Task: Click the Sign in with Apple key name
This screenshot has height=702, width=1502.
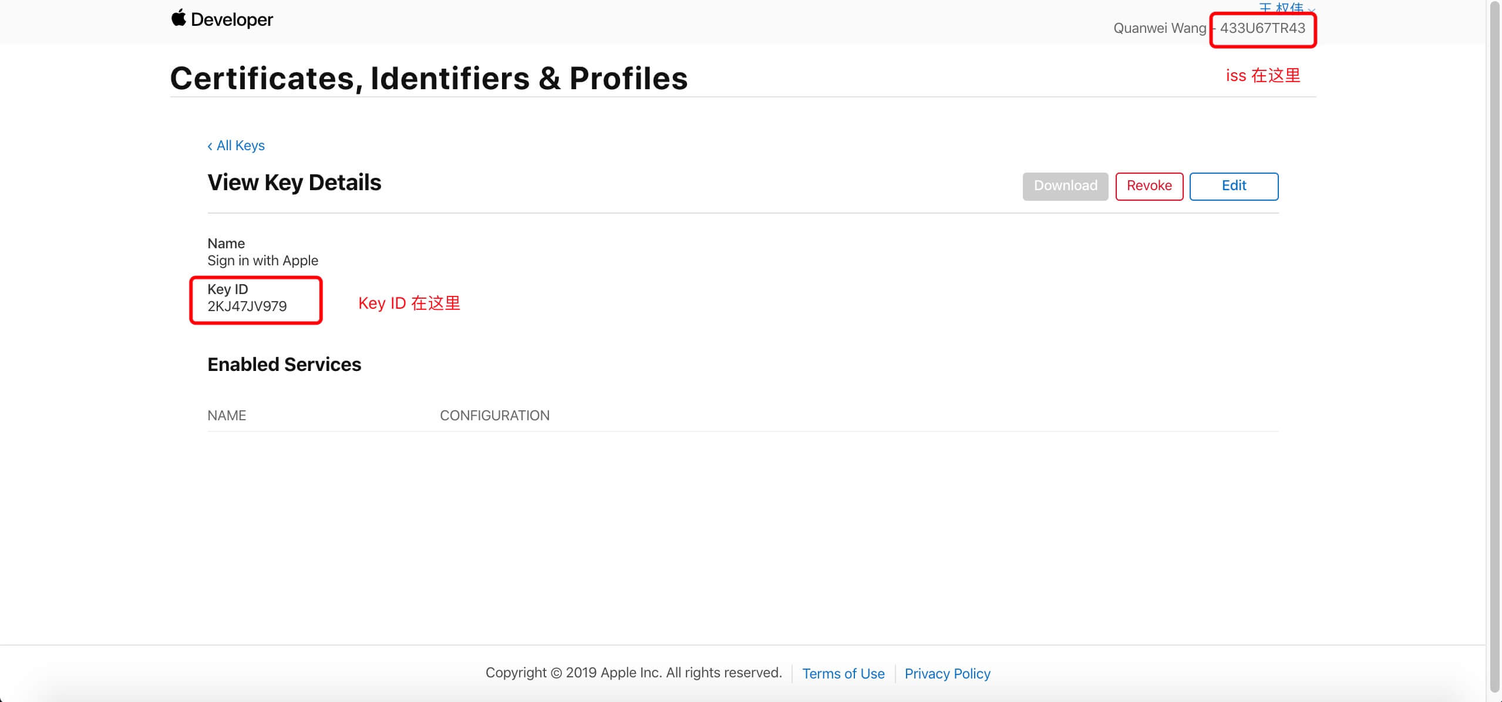Action: (262, 261)
